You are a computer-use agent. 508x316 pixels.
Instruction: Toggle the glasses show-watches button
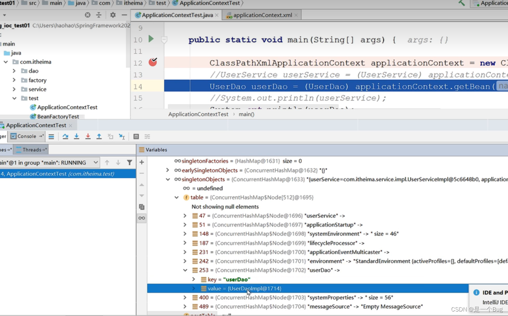142,218
